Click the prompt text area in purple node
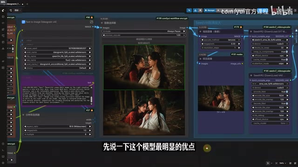The width and height of the screenshot is (298, 167). pyautogui.click(x=56, y=95)
